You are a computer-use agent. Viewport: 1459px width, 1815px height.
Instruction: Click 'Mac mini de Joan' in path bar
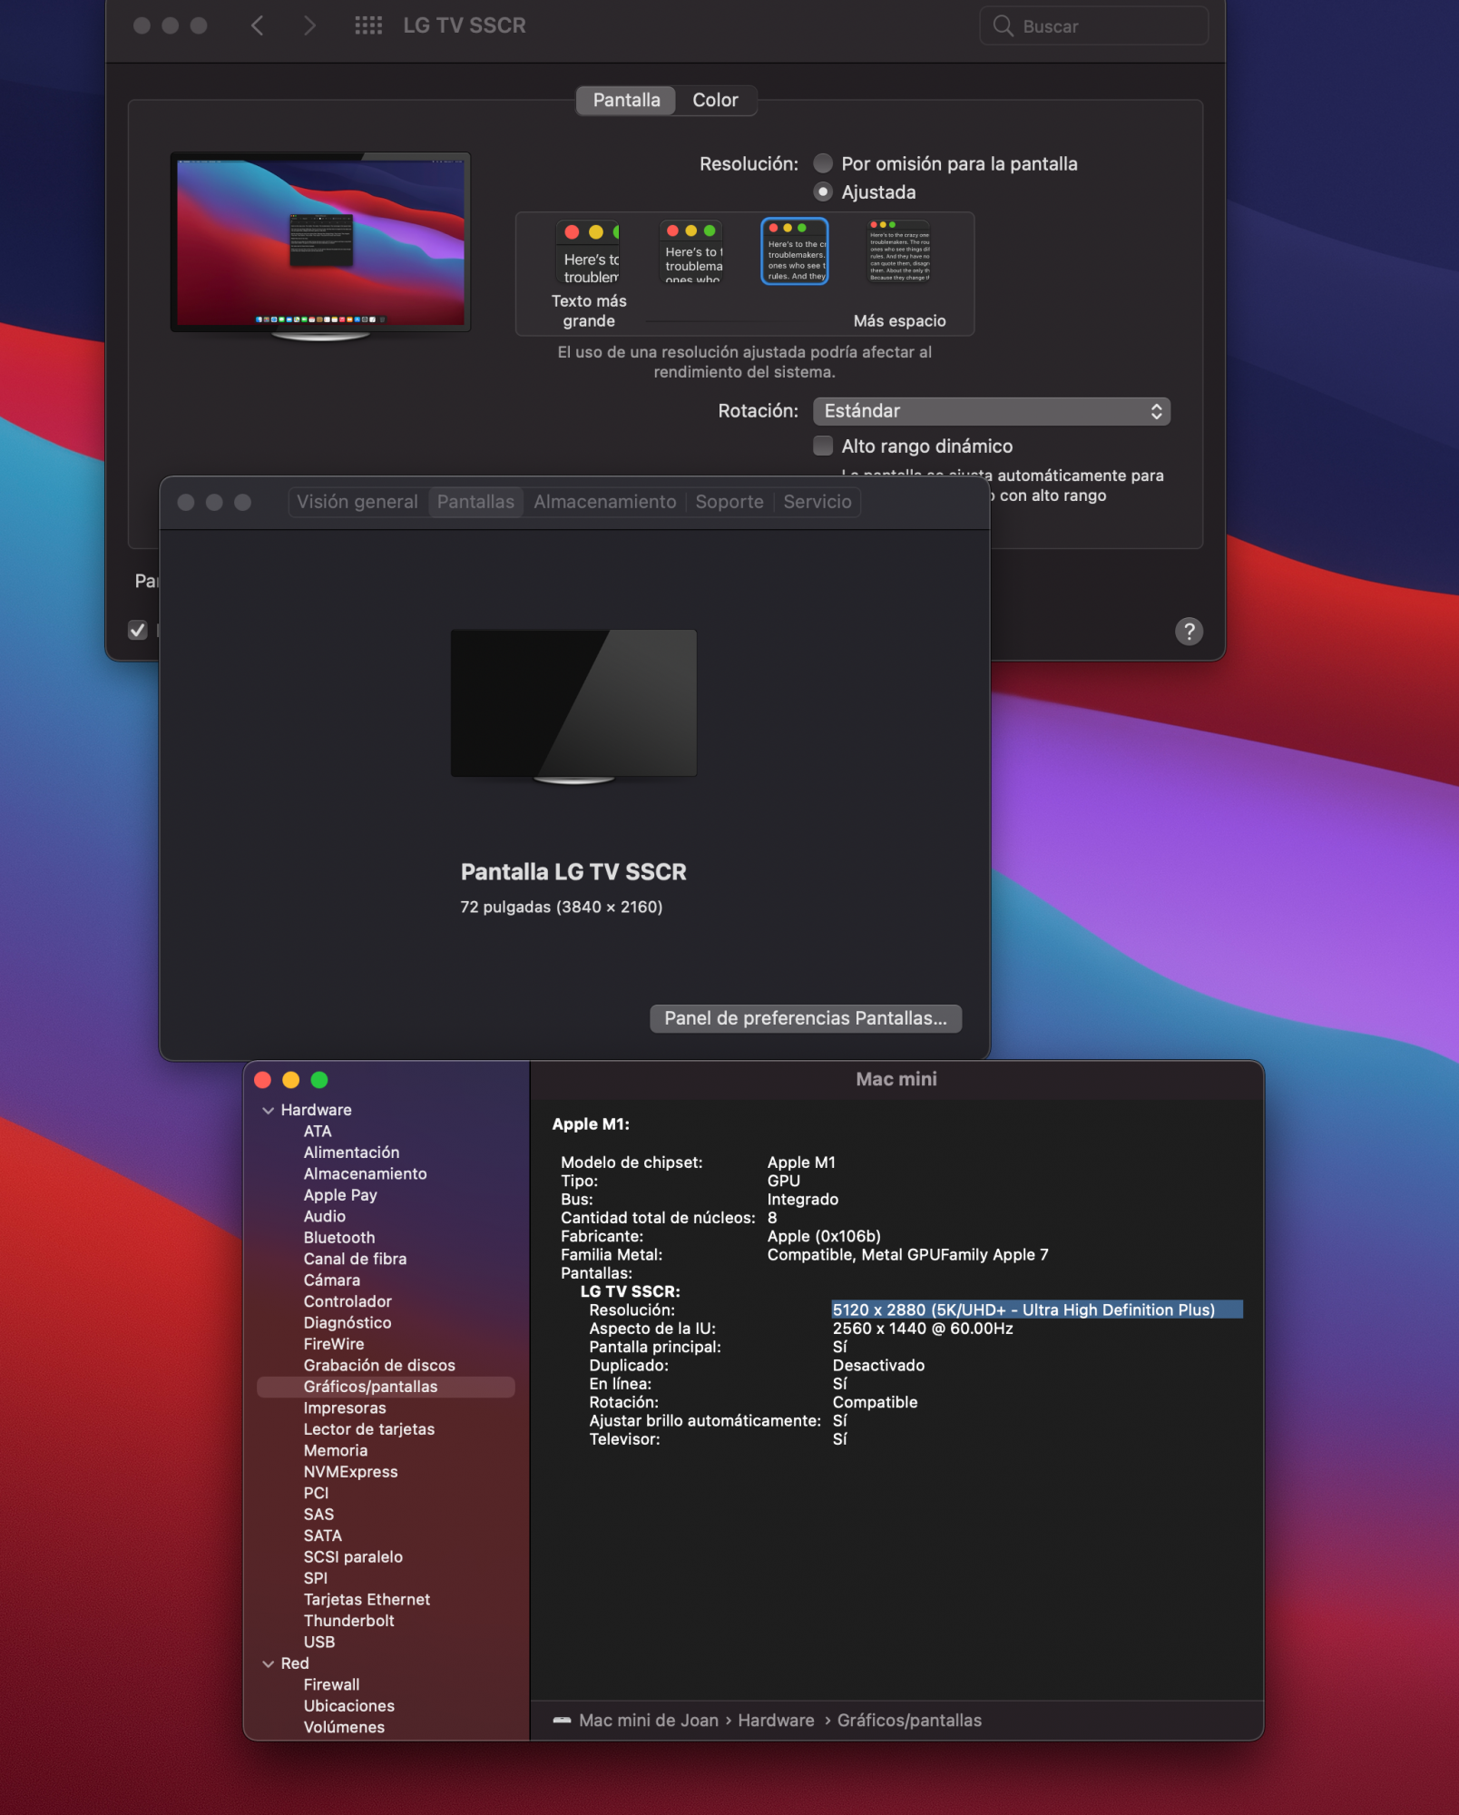pos(649,1720)
